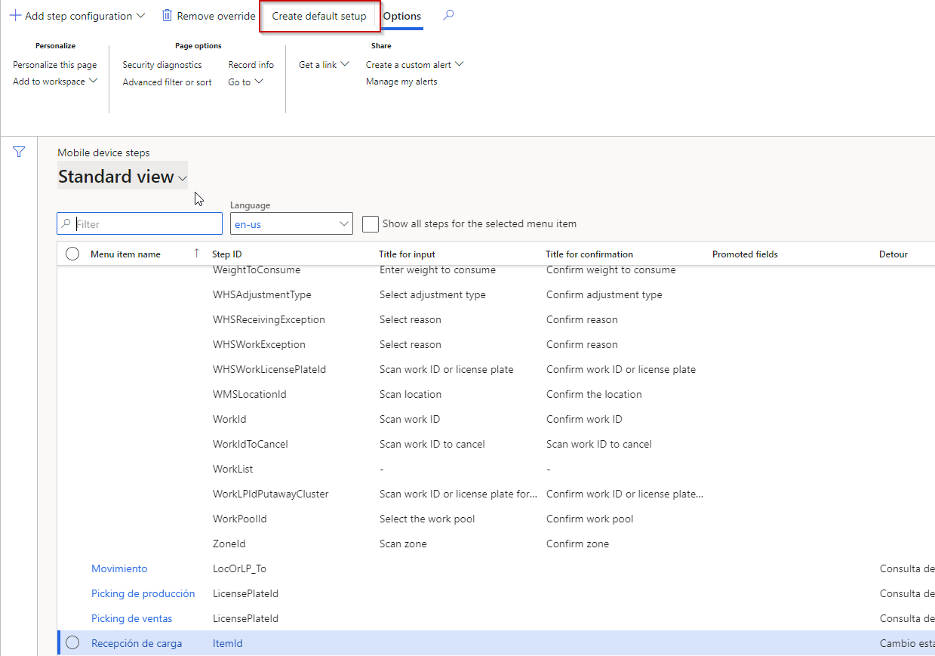Open the Movimiento menu item link
Image resolution: width=935 pixels, height=656 pixels.
(x=119, y=568)
